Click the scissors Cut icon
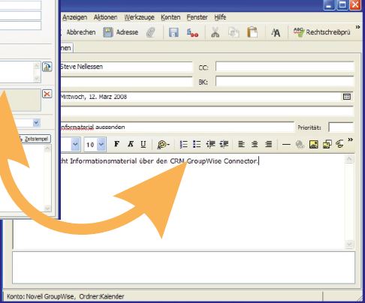Screen dimensions: 365x303 point(216,32)
